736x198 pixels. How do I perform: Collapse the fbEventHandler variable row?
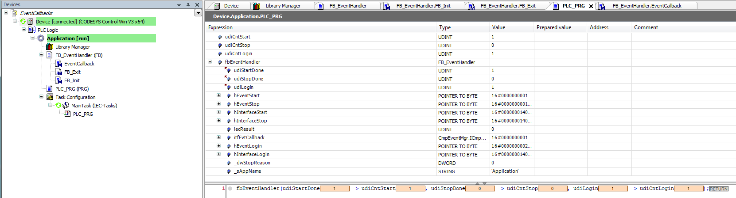click(210, 62)
